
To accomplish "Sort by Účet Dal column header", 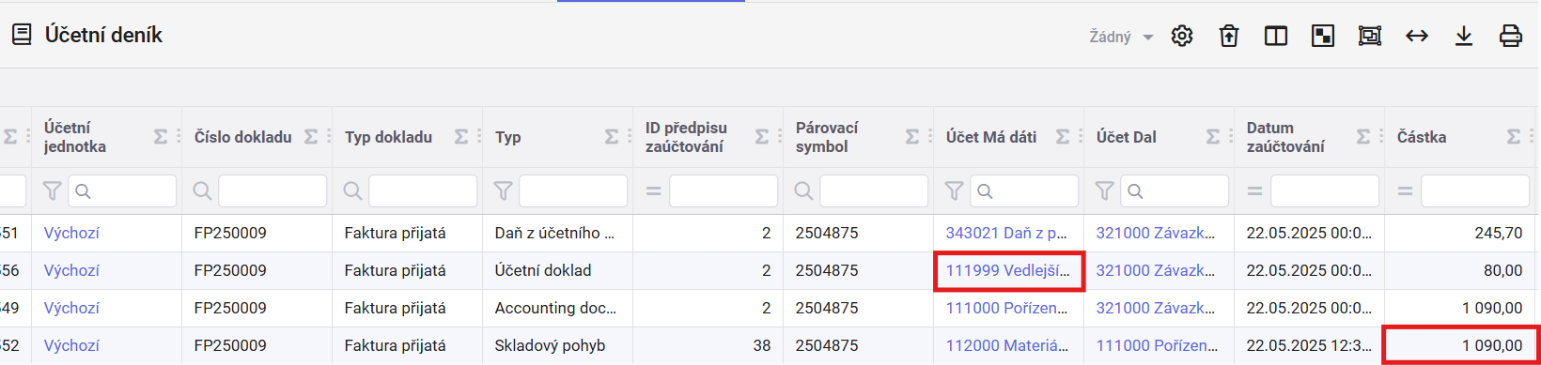I will pyautogui.click(x=1126, y=137).
